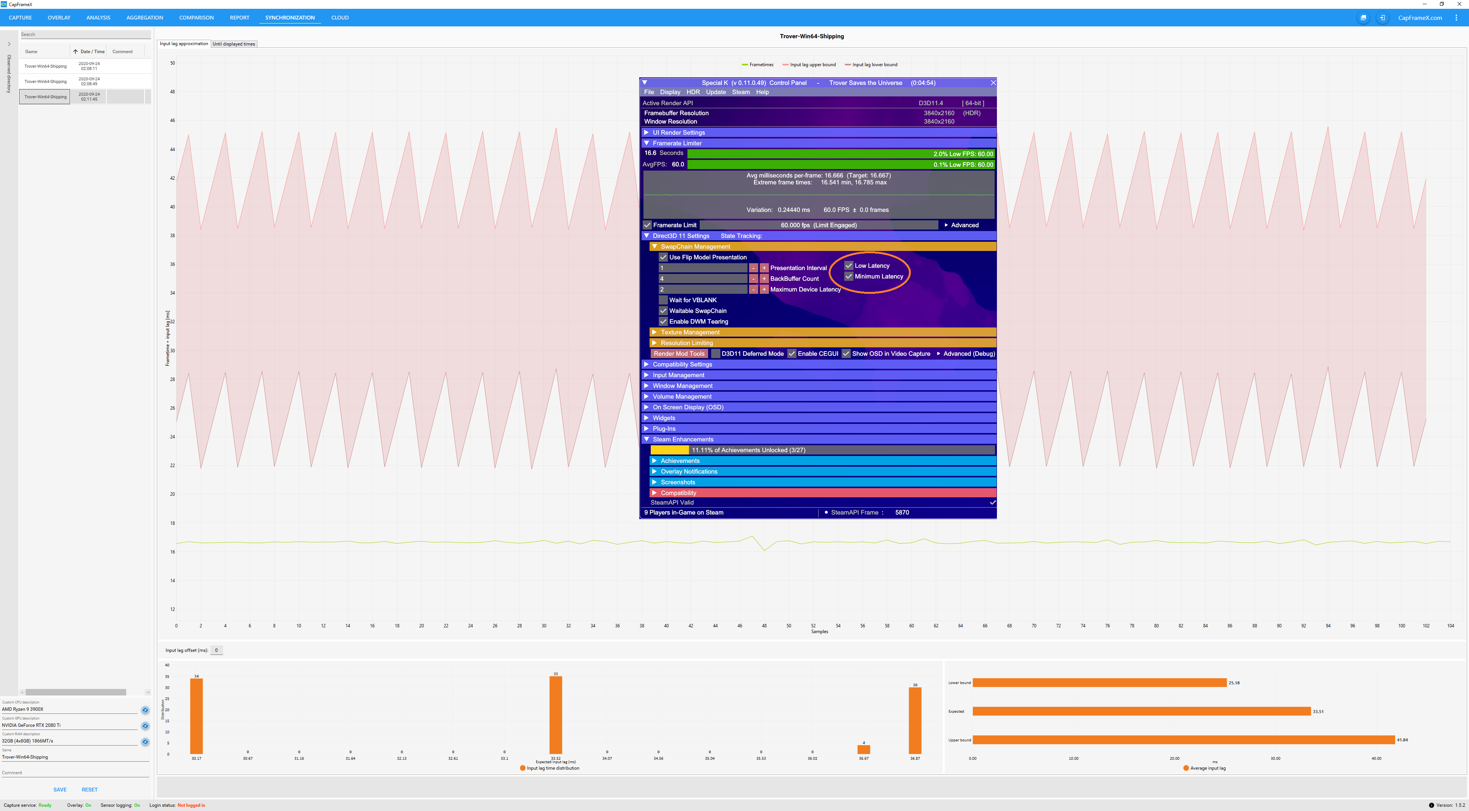Click the SAVE button

click(60, 790)
